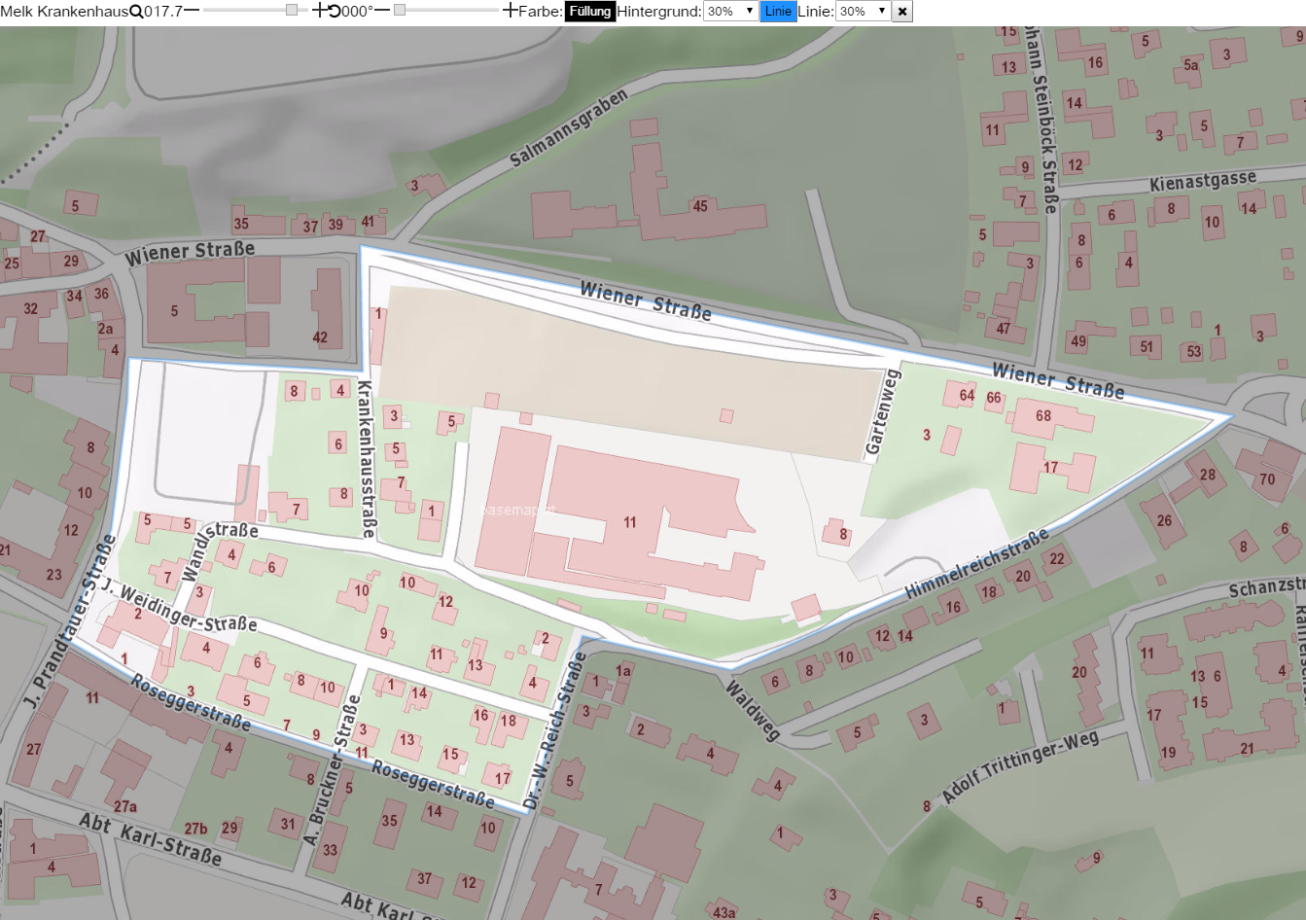
Task: Decrease zoom with the minus icon
Action: pyautogui.click(x=192, y=10)
